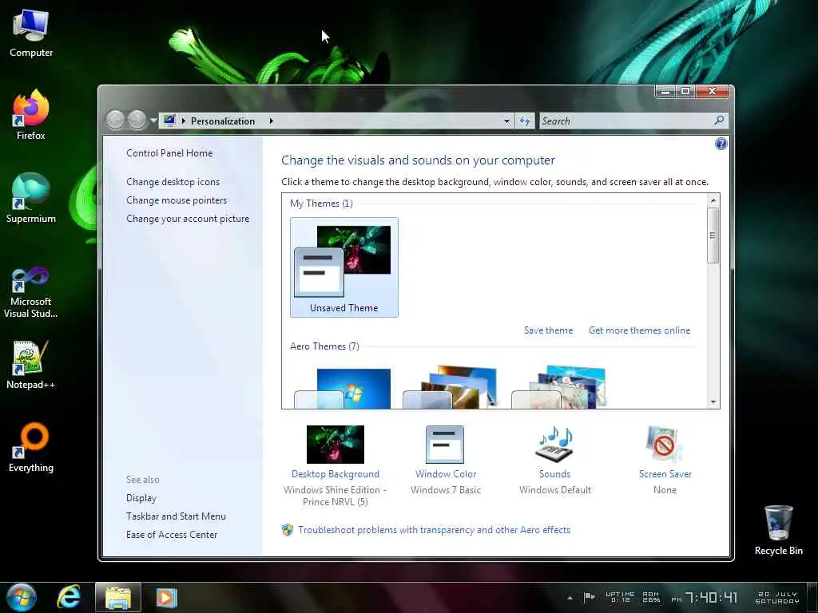Expand the arrow after Personalization breadcrumb

272,121
